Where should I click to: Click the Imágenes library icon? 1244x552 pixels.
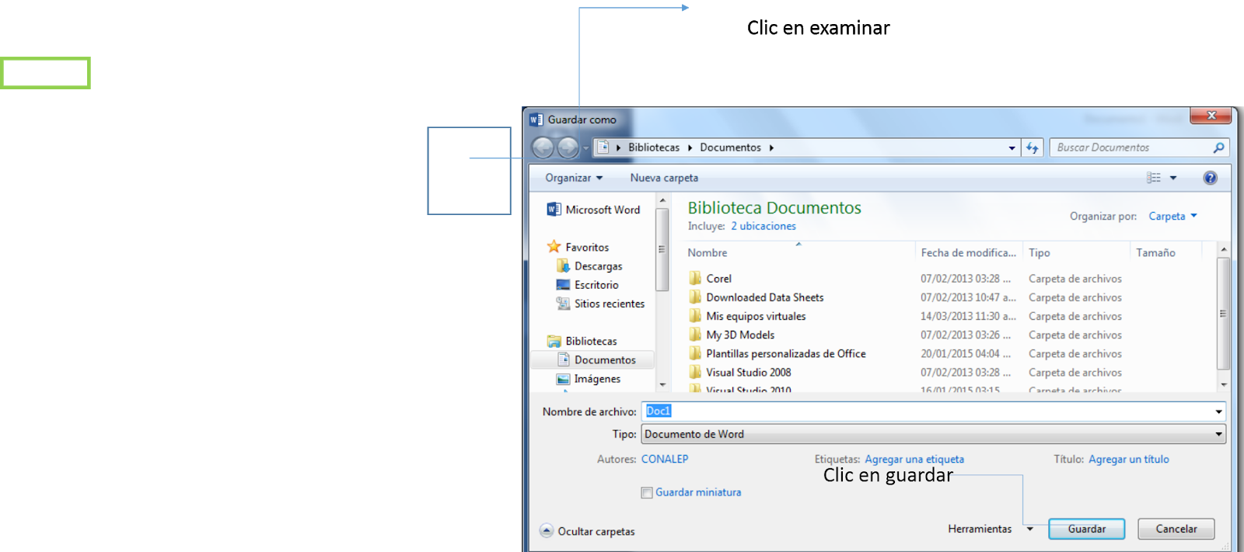point(563,379)
